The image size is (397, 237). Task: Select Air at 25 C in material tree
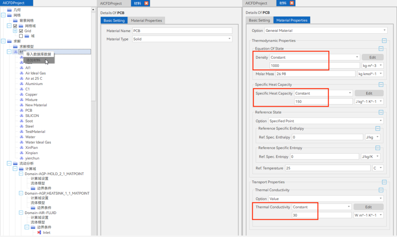pos(34,79)
